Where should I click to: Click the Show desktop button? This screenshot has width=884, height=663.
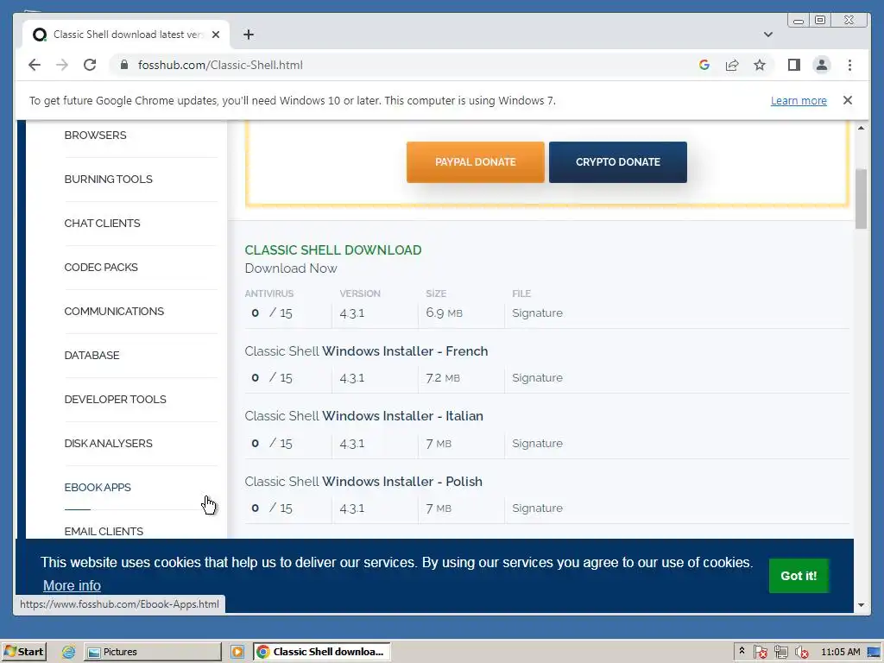coord(874,652)
